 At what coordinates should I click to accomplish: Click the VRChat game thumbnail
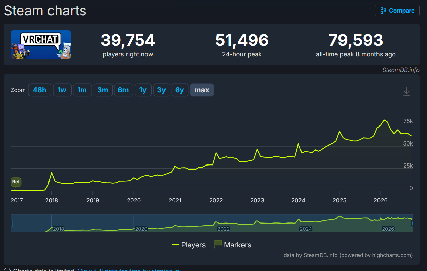coord(41,44)
